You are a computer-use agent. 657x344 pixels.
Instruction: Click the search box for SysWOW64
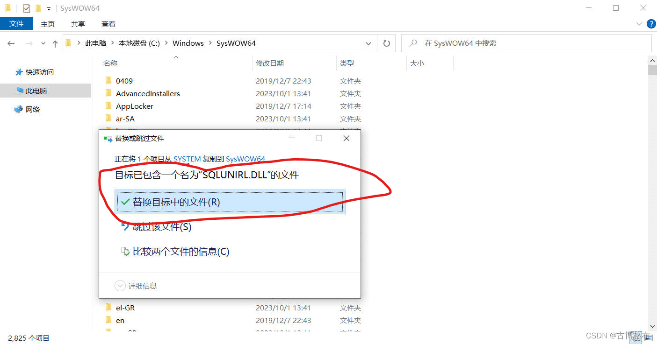tap(526, 43)
